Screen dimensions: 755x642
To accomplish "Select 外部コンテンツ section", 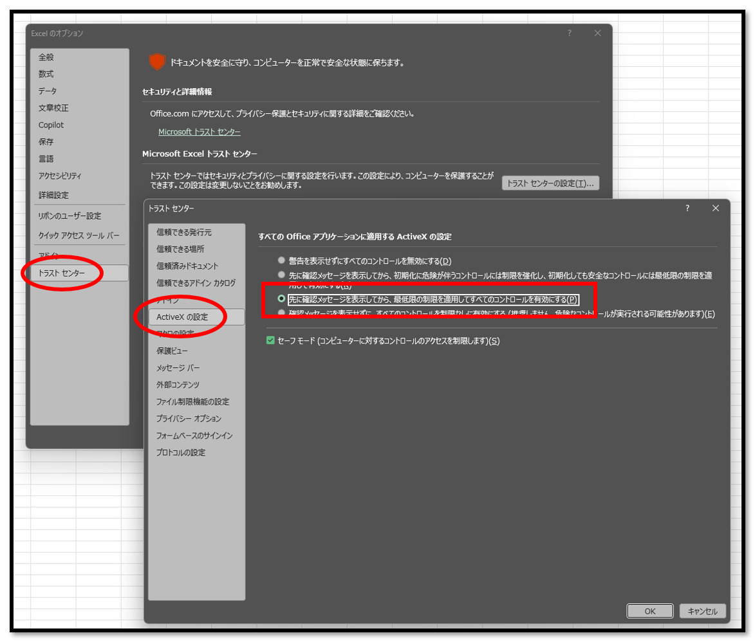I will coord(178,385).
